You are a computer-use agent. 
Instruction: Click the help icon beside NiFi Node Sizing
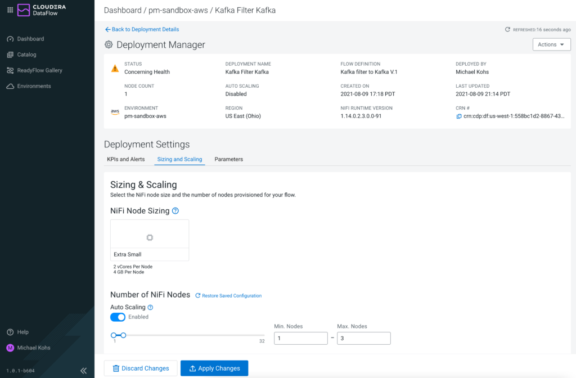pos(175,211)
